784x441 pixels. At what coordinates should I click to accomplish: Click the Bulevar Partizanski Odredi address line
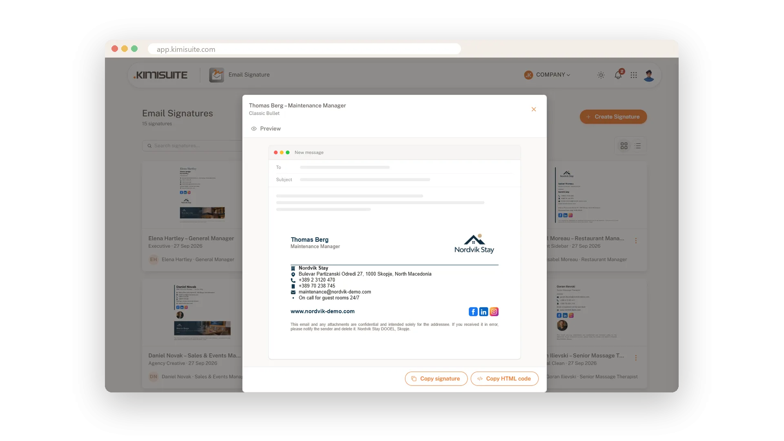click(x=365, y=274)
